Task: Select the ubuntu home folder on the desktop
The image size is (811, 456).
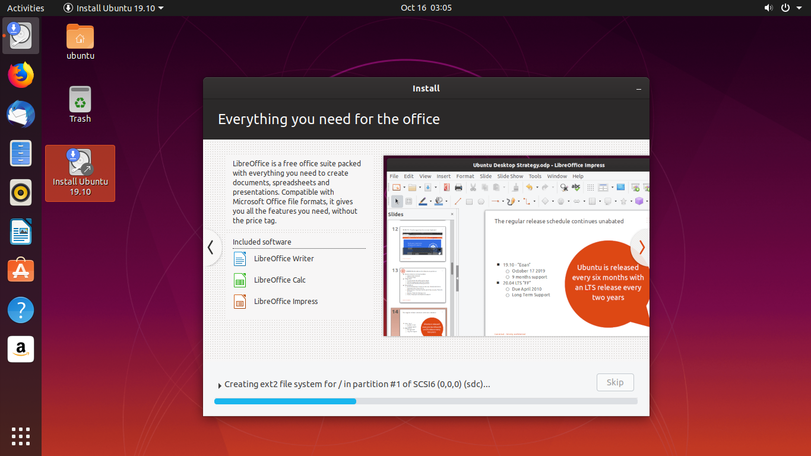Action: pos(80,42)
